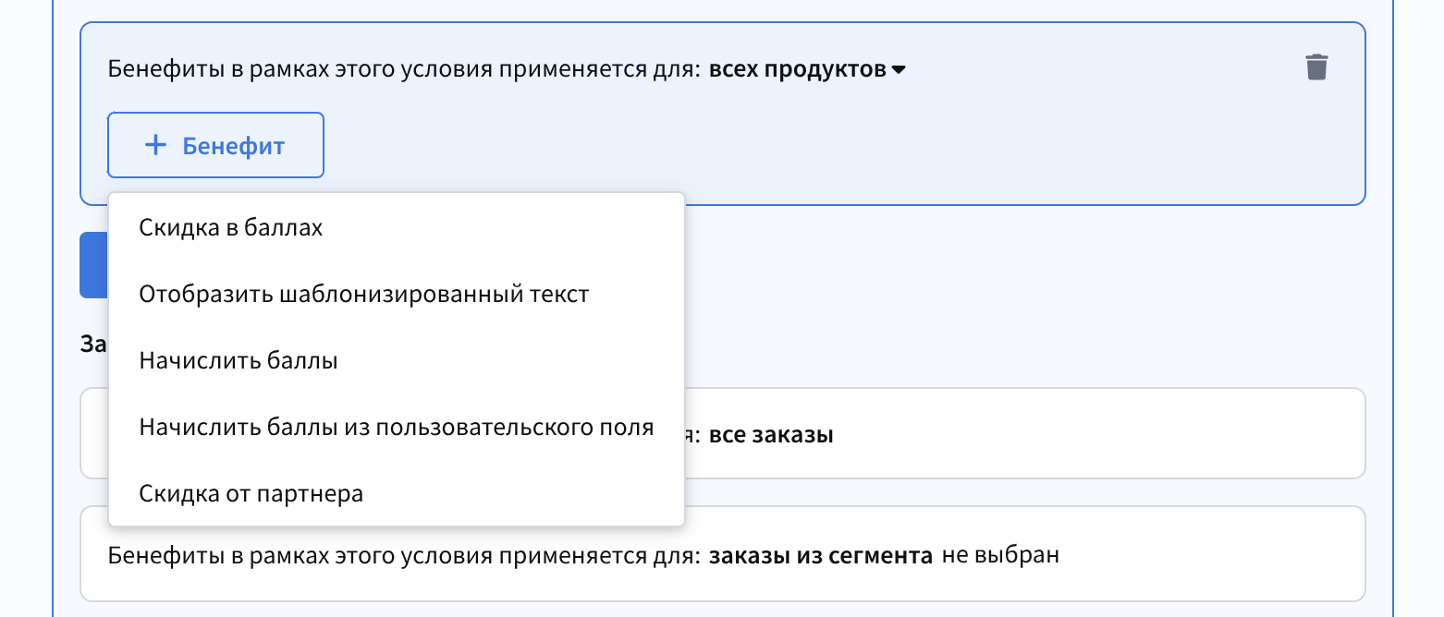Image resolution: width=1444 pixels, height=617 pixels.
Task: Click the label text before всех продуктов
Action: pos(404,69)
